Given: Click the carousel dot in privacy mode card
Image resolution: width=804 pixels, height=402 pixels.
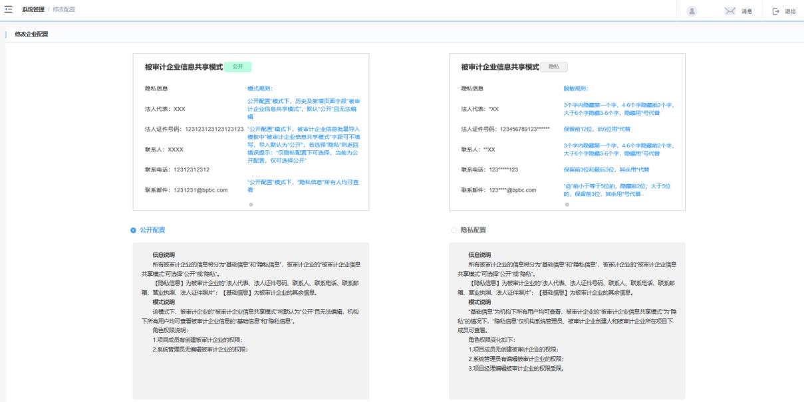Looking at the screenshot, I should (567, 204).
